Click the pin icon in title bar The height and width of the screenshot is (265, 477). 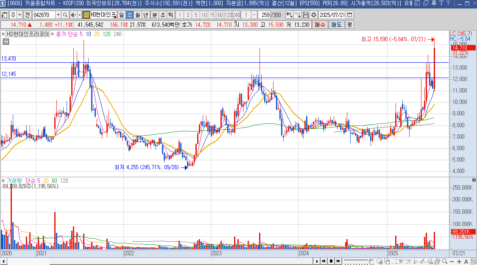pos(434,3)
